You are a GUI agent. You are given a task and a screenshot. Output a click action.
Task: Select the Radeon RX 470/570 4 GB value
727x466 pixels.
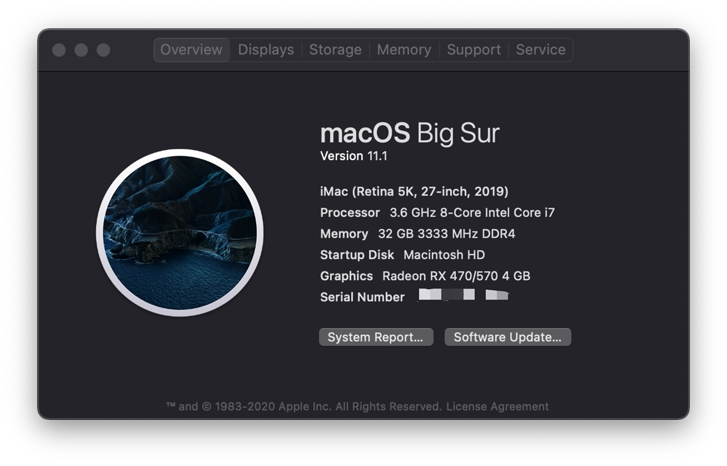coord(456,276)
